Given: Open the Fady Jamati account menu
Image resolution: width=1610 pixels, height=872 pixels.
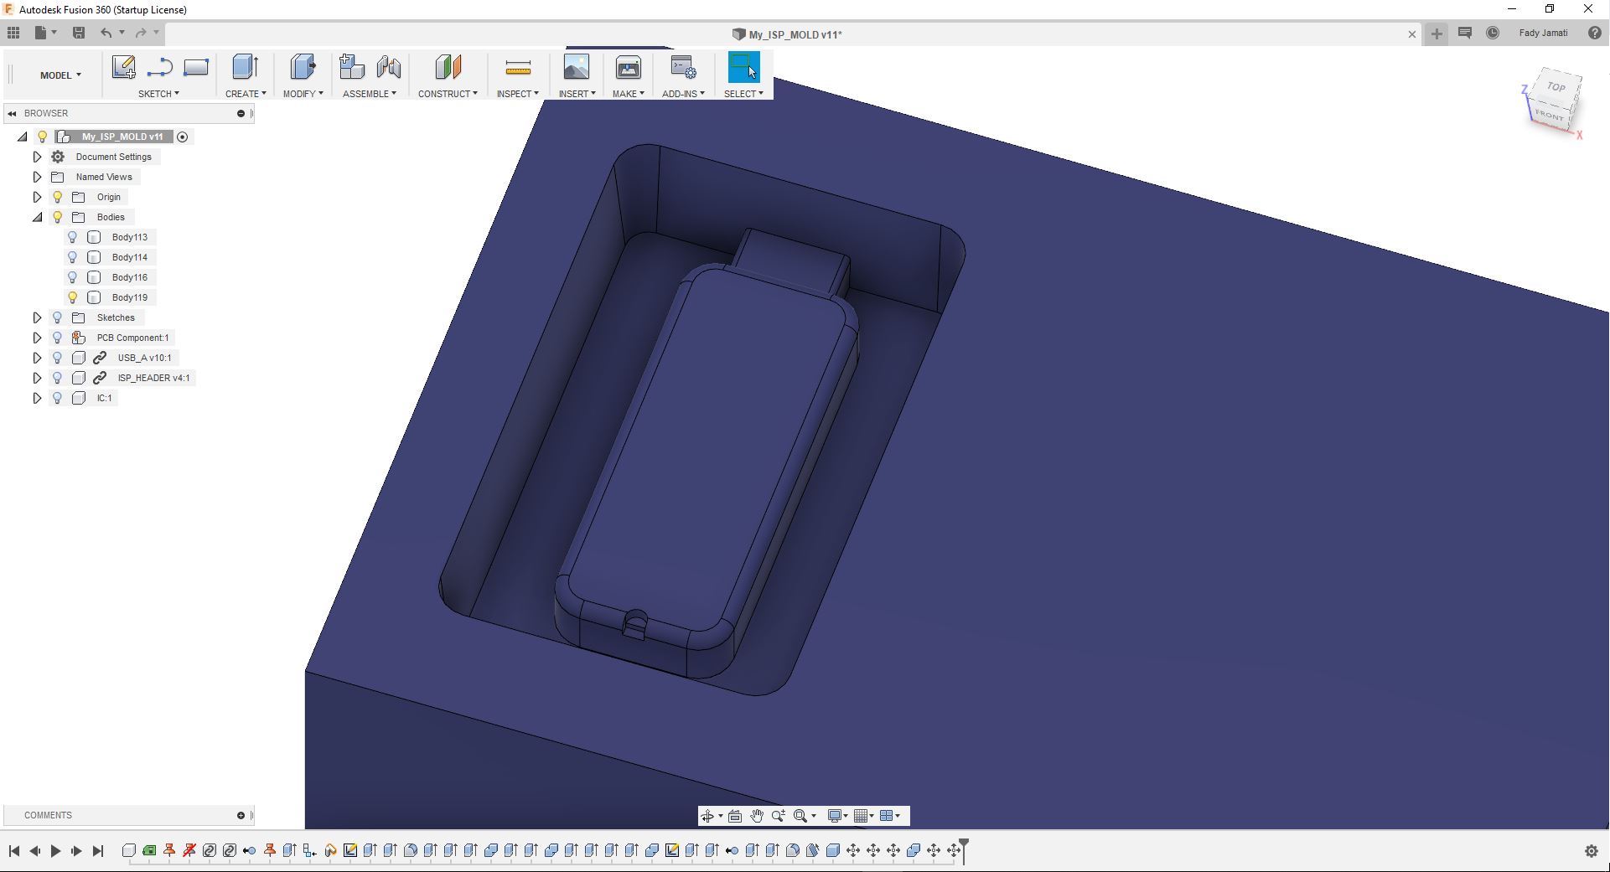Looking at the screenshot, I should pos(1543,34).
